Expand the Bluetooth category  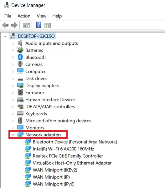[x=13, y=58]
